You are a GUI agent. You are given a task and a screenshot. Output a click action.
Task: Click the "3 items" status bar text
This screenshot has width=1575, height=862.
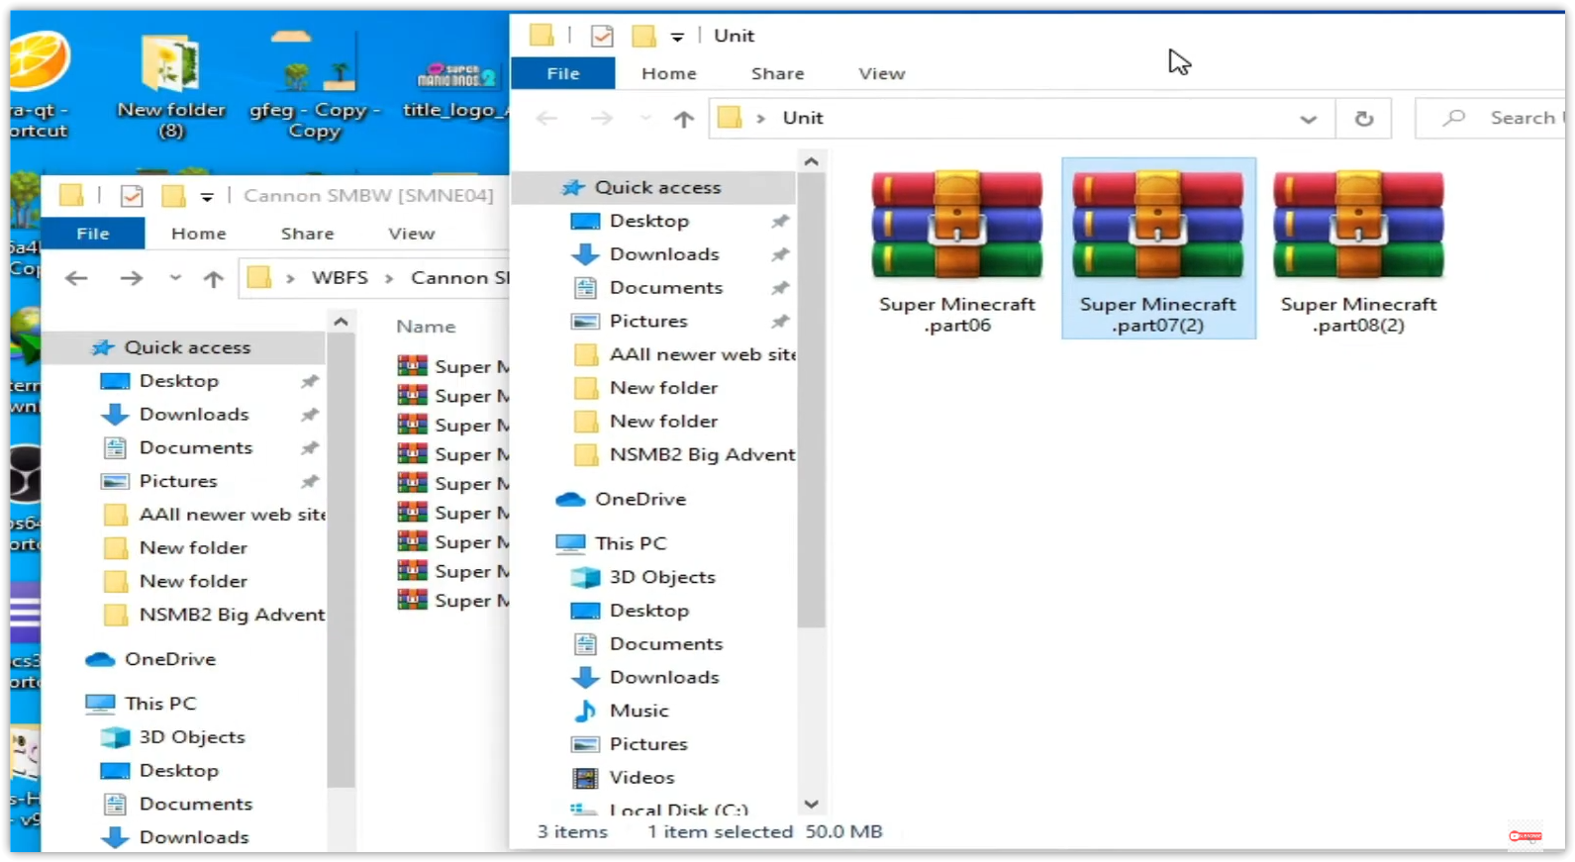pyautogui.click(x=572, y=832)
